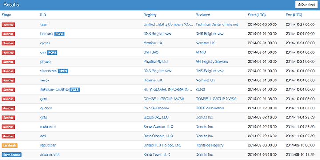Image resolution: width=320 pixels, height=160 pixels.
Task: Open the .republican TLD link
Action: pyautogui.click(x=48, y=145)
